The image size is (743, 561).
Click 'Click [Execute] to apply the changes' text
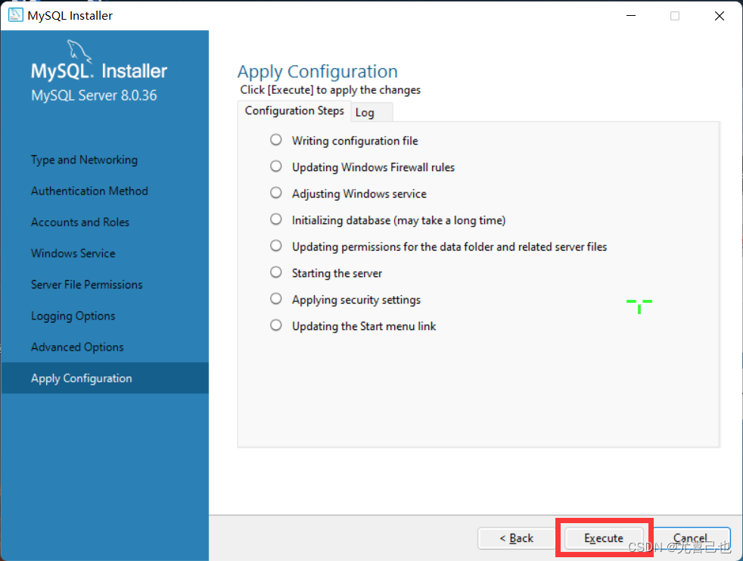[x=331, y=90]
